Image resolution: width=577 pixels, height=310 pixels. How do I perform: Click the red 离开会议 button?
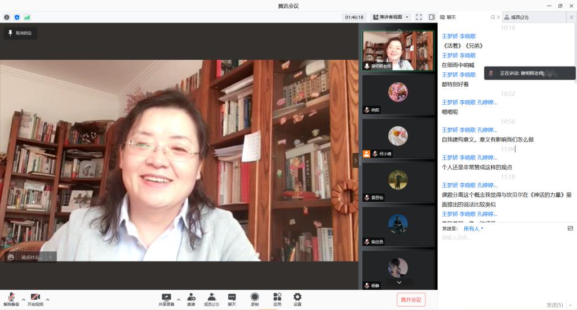(411, 299)
